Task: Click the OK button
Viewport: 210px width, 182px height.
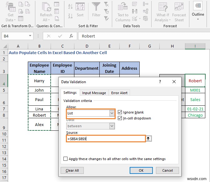Action: click(141, 170)
